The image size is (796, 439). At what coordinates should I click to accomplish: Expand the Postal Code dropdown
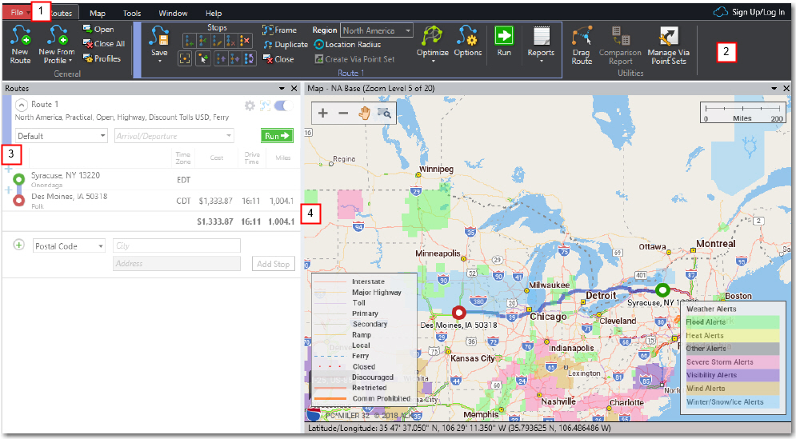(69, 246)
